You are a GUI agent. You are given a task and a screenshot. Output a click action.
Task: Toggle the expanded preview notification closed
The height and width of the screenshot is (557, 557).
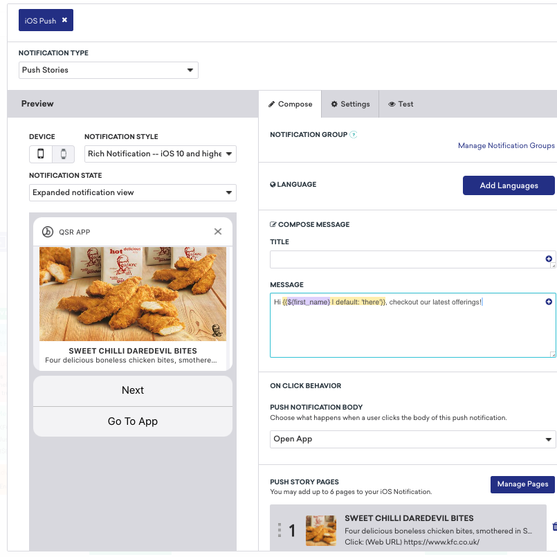tap(217, 231)
